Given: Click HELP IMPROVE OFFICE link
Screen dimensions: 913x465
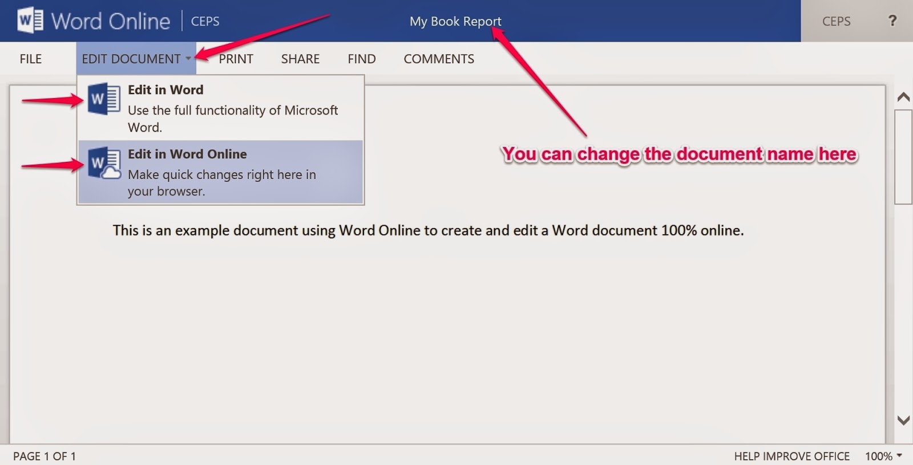Looking at the screenshot, I should coord(791,456).
